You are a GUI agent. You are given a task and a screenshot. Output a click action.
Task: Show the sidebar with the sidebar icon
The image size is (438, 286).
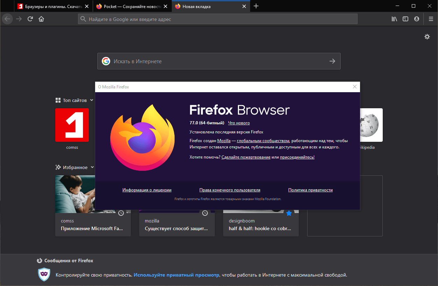point(405,19)
